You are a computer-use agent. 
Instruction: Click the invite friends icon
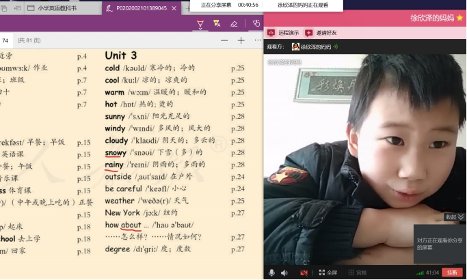309,32
